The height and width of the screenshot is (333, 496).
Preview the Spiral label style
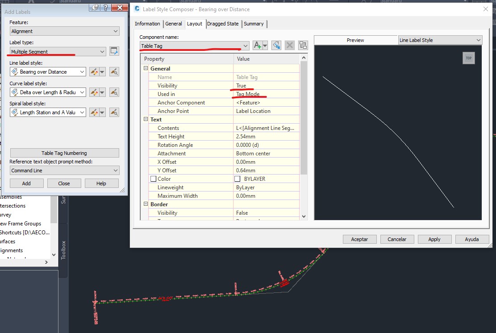(x=114, y=112)
